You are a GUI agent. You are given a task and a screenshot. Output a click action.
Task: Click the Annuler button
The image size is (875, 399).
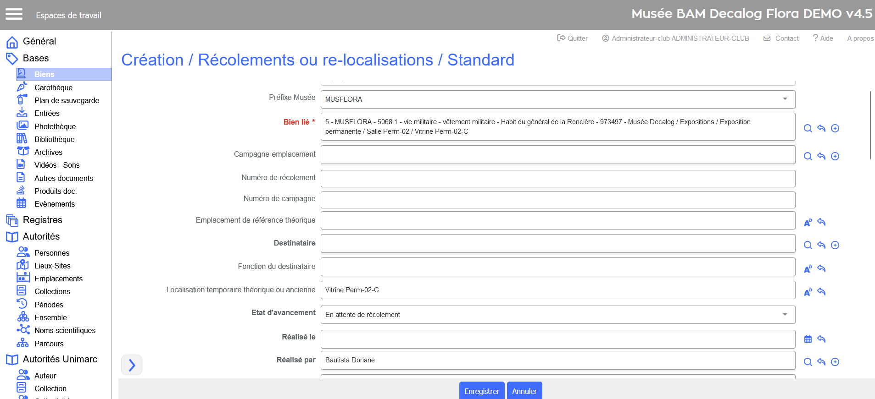pos(524,391)
